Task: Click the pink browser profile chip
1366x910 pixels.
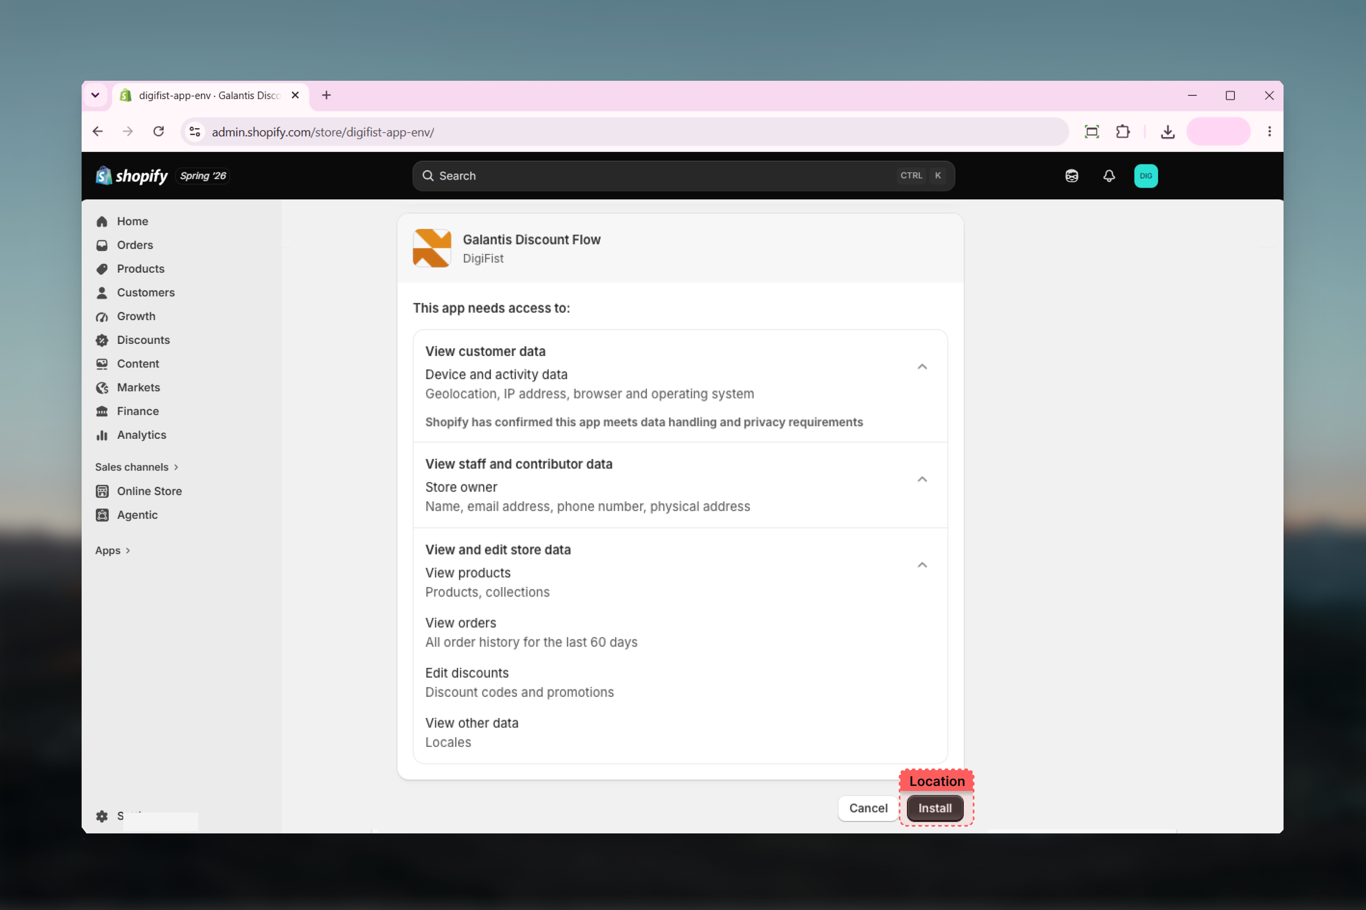Action: tap(1218, 132)
